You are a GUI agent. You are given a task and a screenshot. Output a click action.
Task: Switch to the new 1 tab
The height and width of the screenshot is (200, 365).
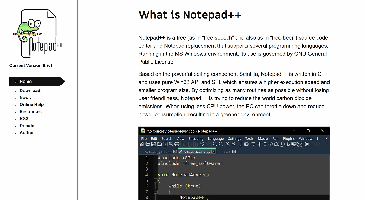click(x=226, y=152)
